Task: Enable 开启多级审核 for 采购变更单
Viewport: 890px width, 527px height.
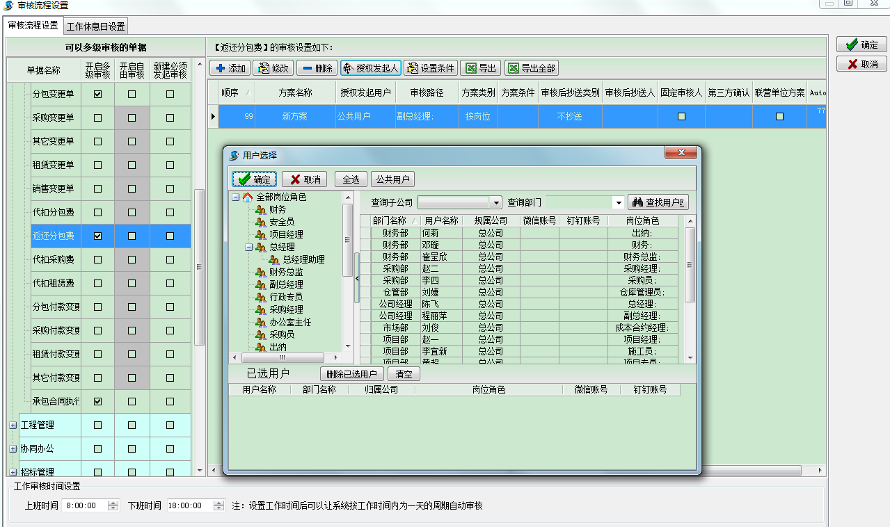Action: 96,117
